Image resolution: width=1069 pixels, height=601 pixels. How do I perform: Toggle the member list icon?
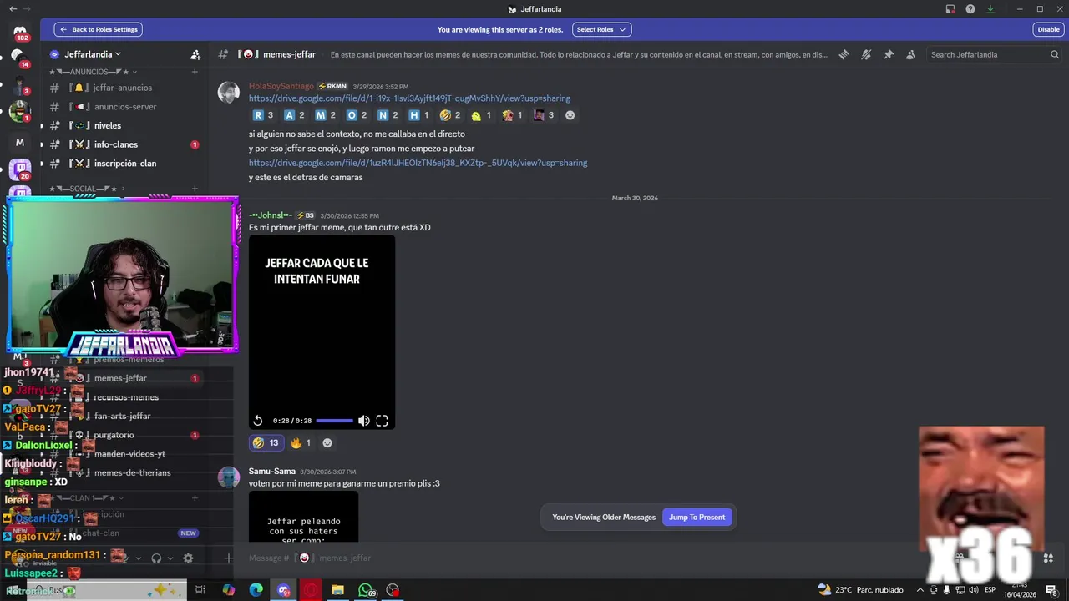[x=910, y=54]
